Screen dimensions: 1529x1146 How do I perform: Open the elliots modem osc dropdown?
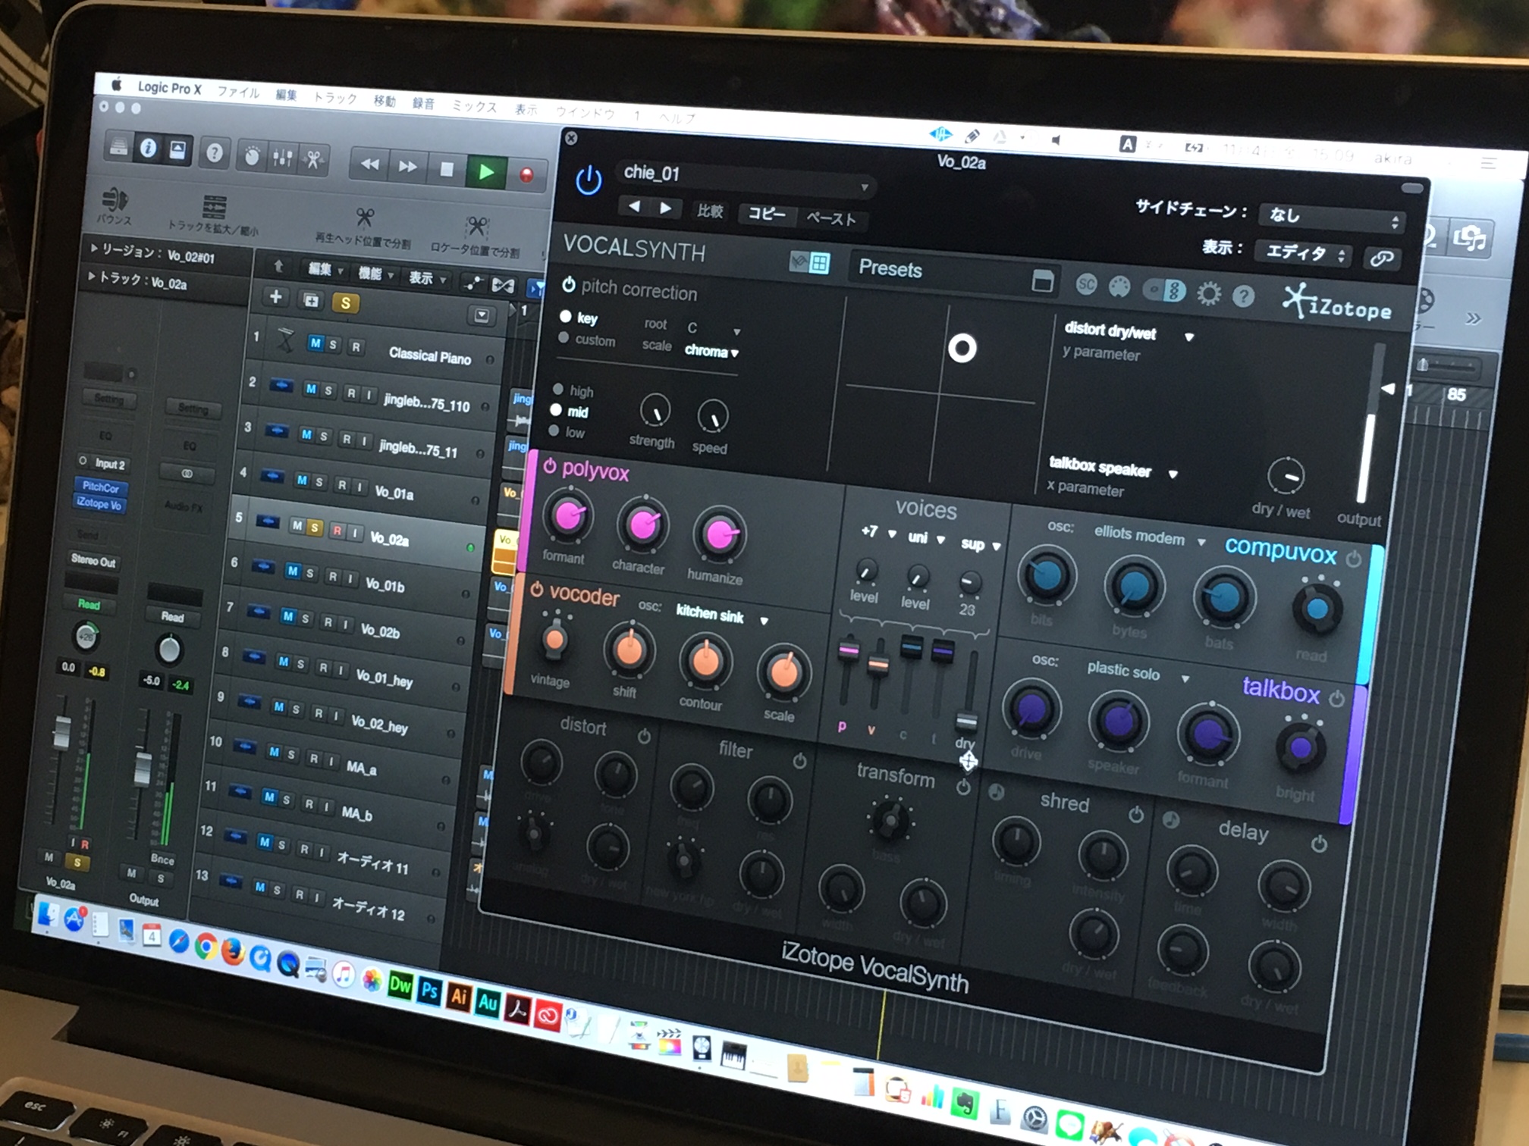(1148, 537)
